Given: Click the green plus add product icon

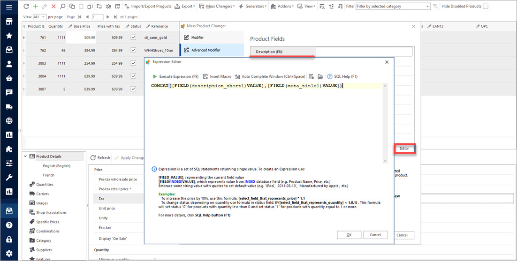Looking at the screenshot, I should tap(35, 7).
